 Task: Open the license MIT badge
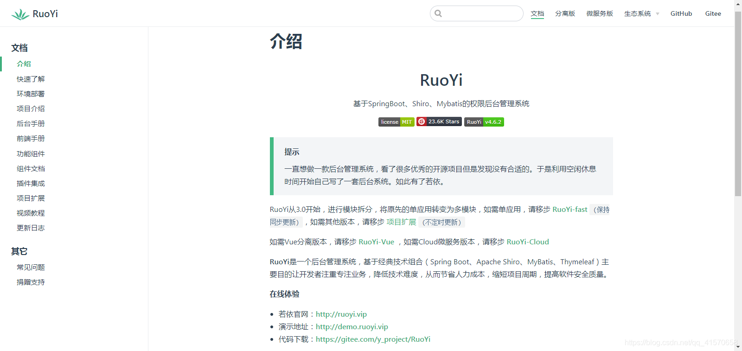coord(397,122)
